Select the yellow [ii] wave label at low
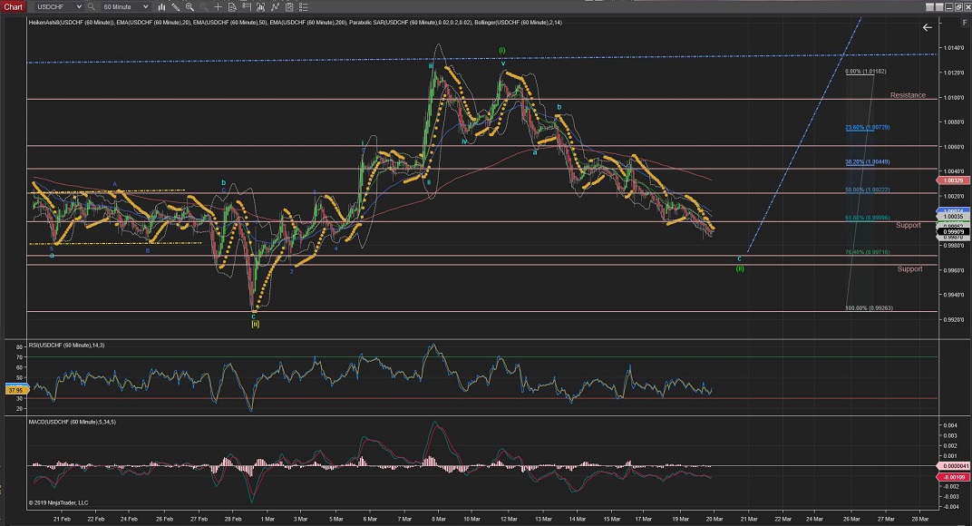The image size is (972, 526). click(x=255, y=324)
